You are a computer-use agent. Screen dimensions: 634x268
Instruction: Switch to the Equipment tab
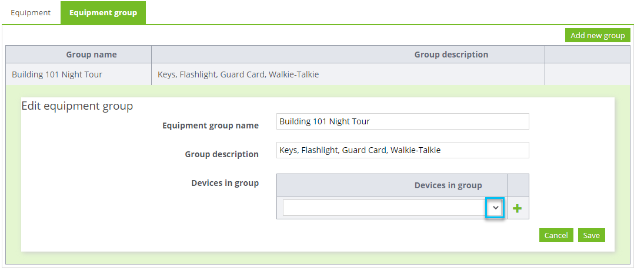[31, 12]
